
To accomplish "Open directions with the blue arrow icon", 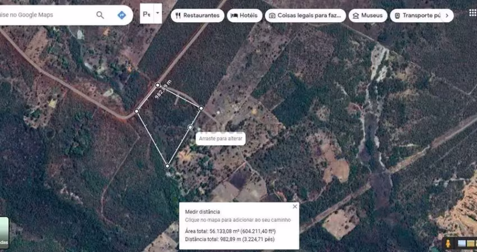I will pyautogui.click(x=122, y=15).
